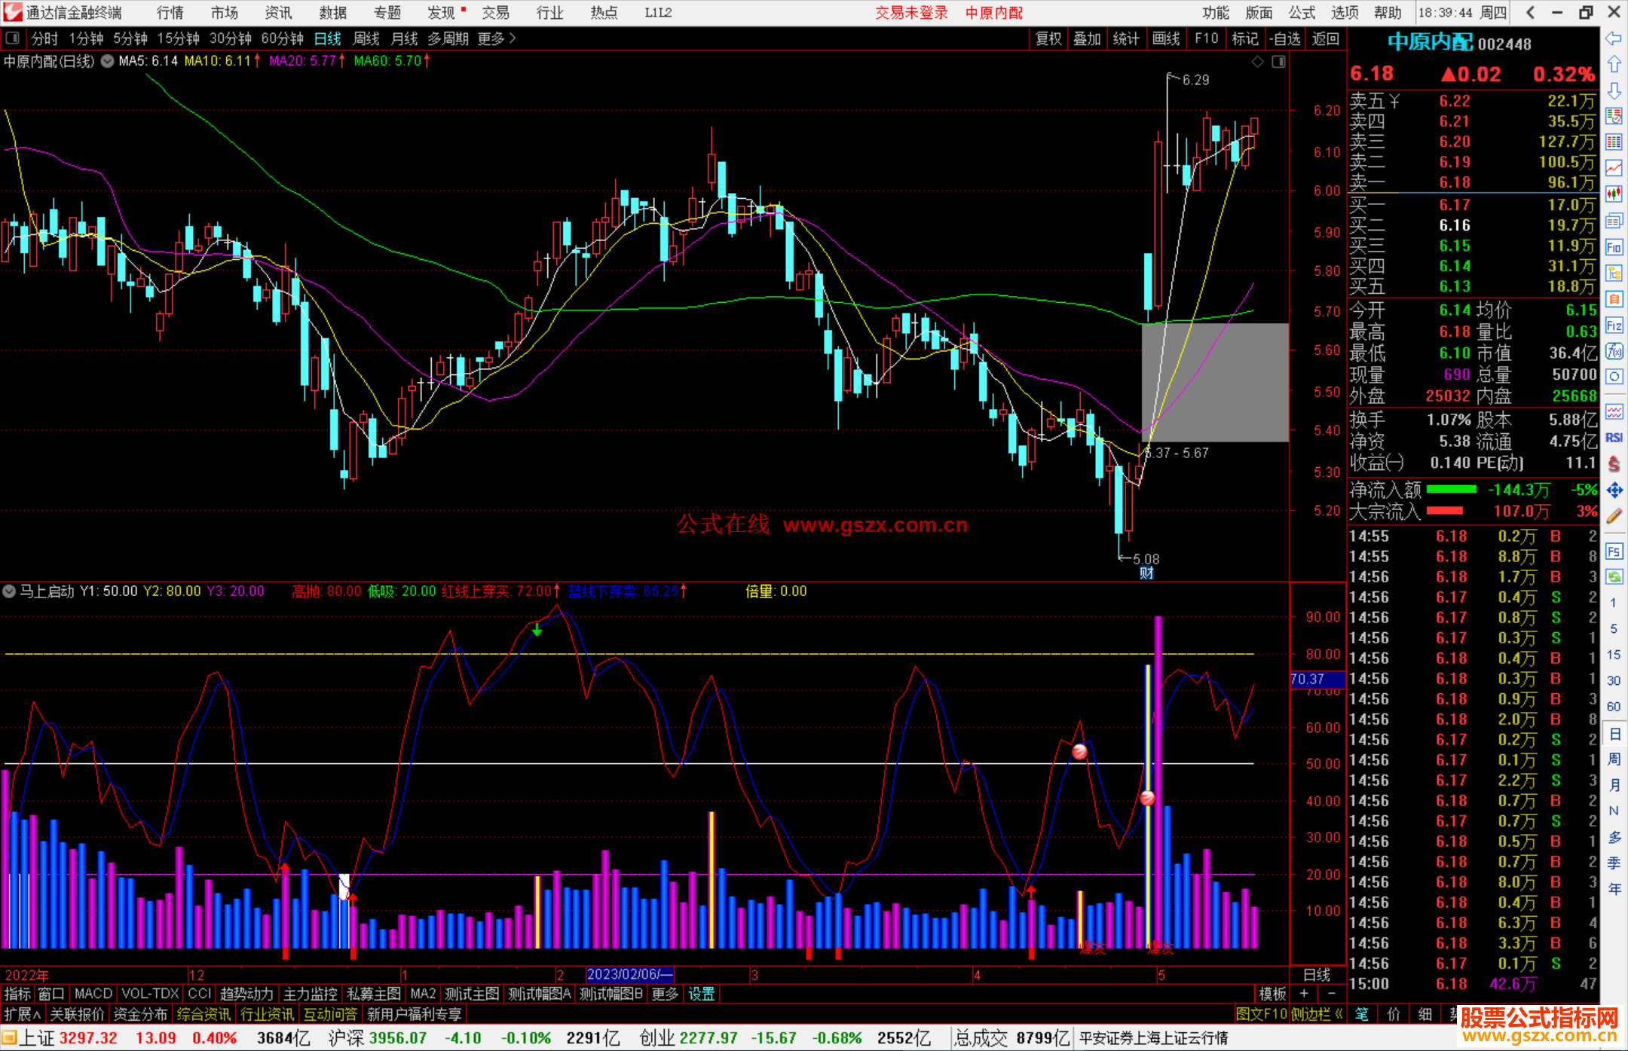The width and height of the screenshot is (1628, 1051).
Task: Collapse the 侧边栏 sidebar toggle
Action: tap(1317, 1014)
